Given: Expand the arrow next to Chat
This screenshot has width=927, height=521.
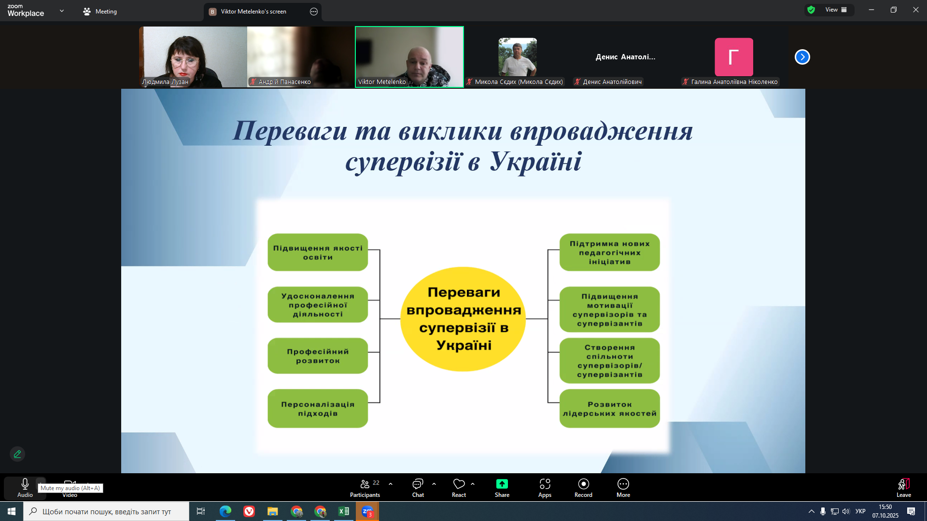Looking at the screenshot, I should 434,484.
